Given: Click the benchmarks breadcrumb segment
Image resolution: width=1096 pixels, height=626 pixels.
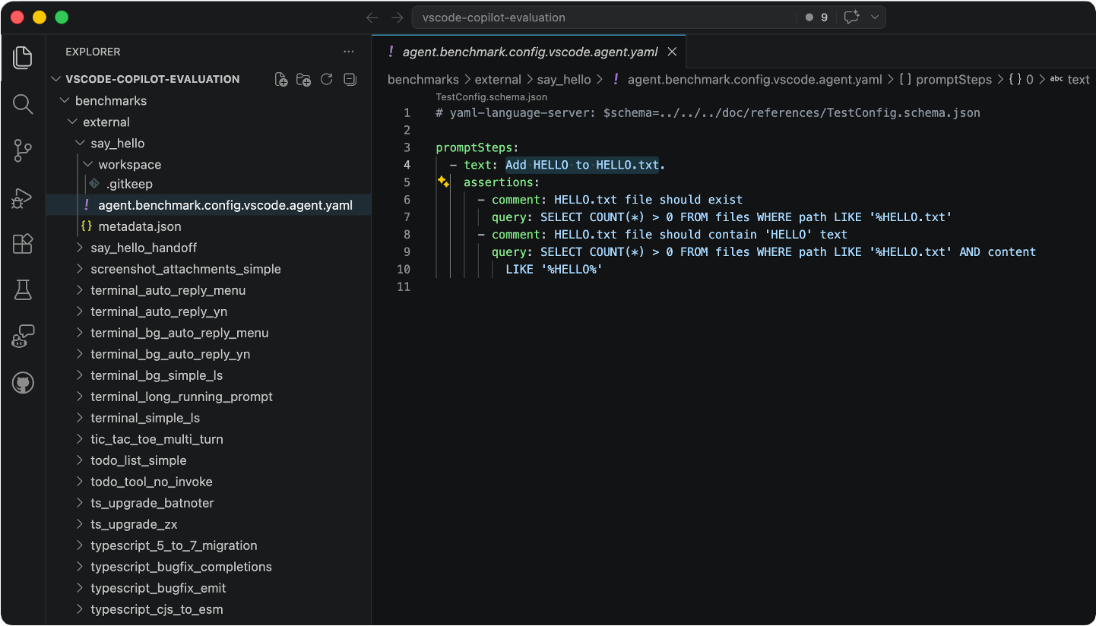Looking at the screenshot, I should 423,79.
